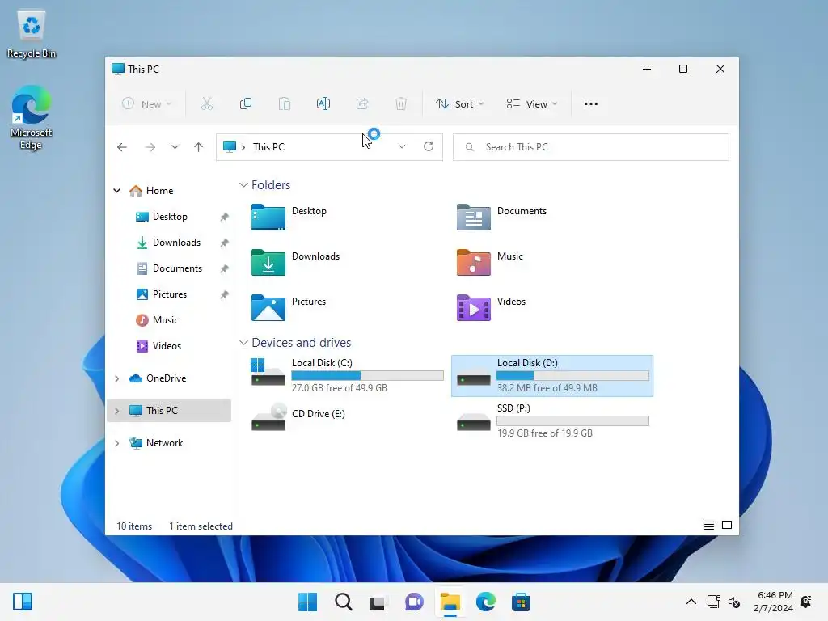Expand the This PC tree node
The height and width of the screenshot is (621, 828).
pos(116,411)
